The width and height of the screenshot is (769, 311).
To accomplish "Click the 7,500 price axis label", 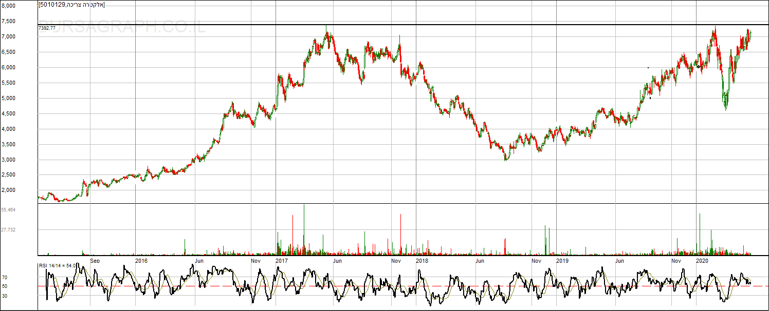I will (8, 21).
